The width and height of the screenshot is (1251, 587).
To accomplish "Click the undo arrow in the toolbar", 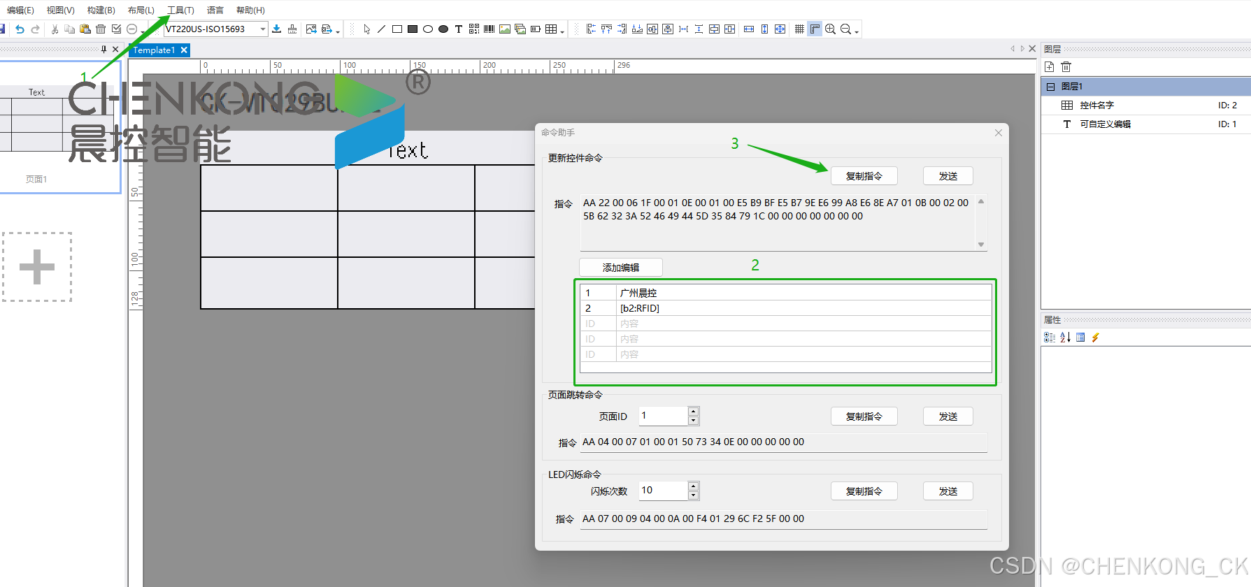I will pos(20,29).
